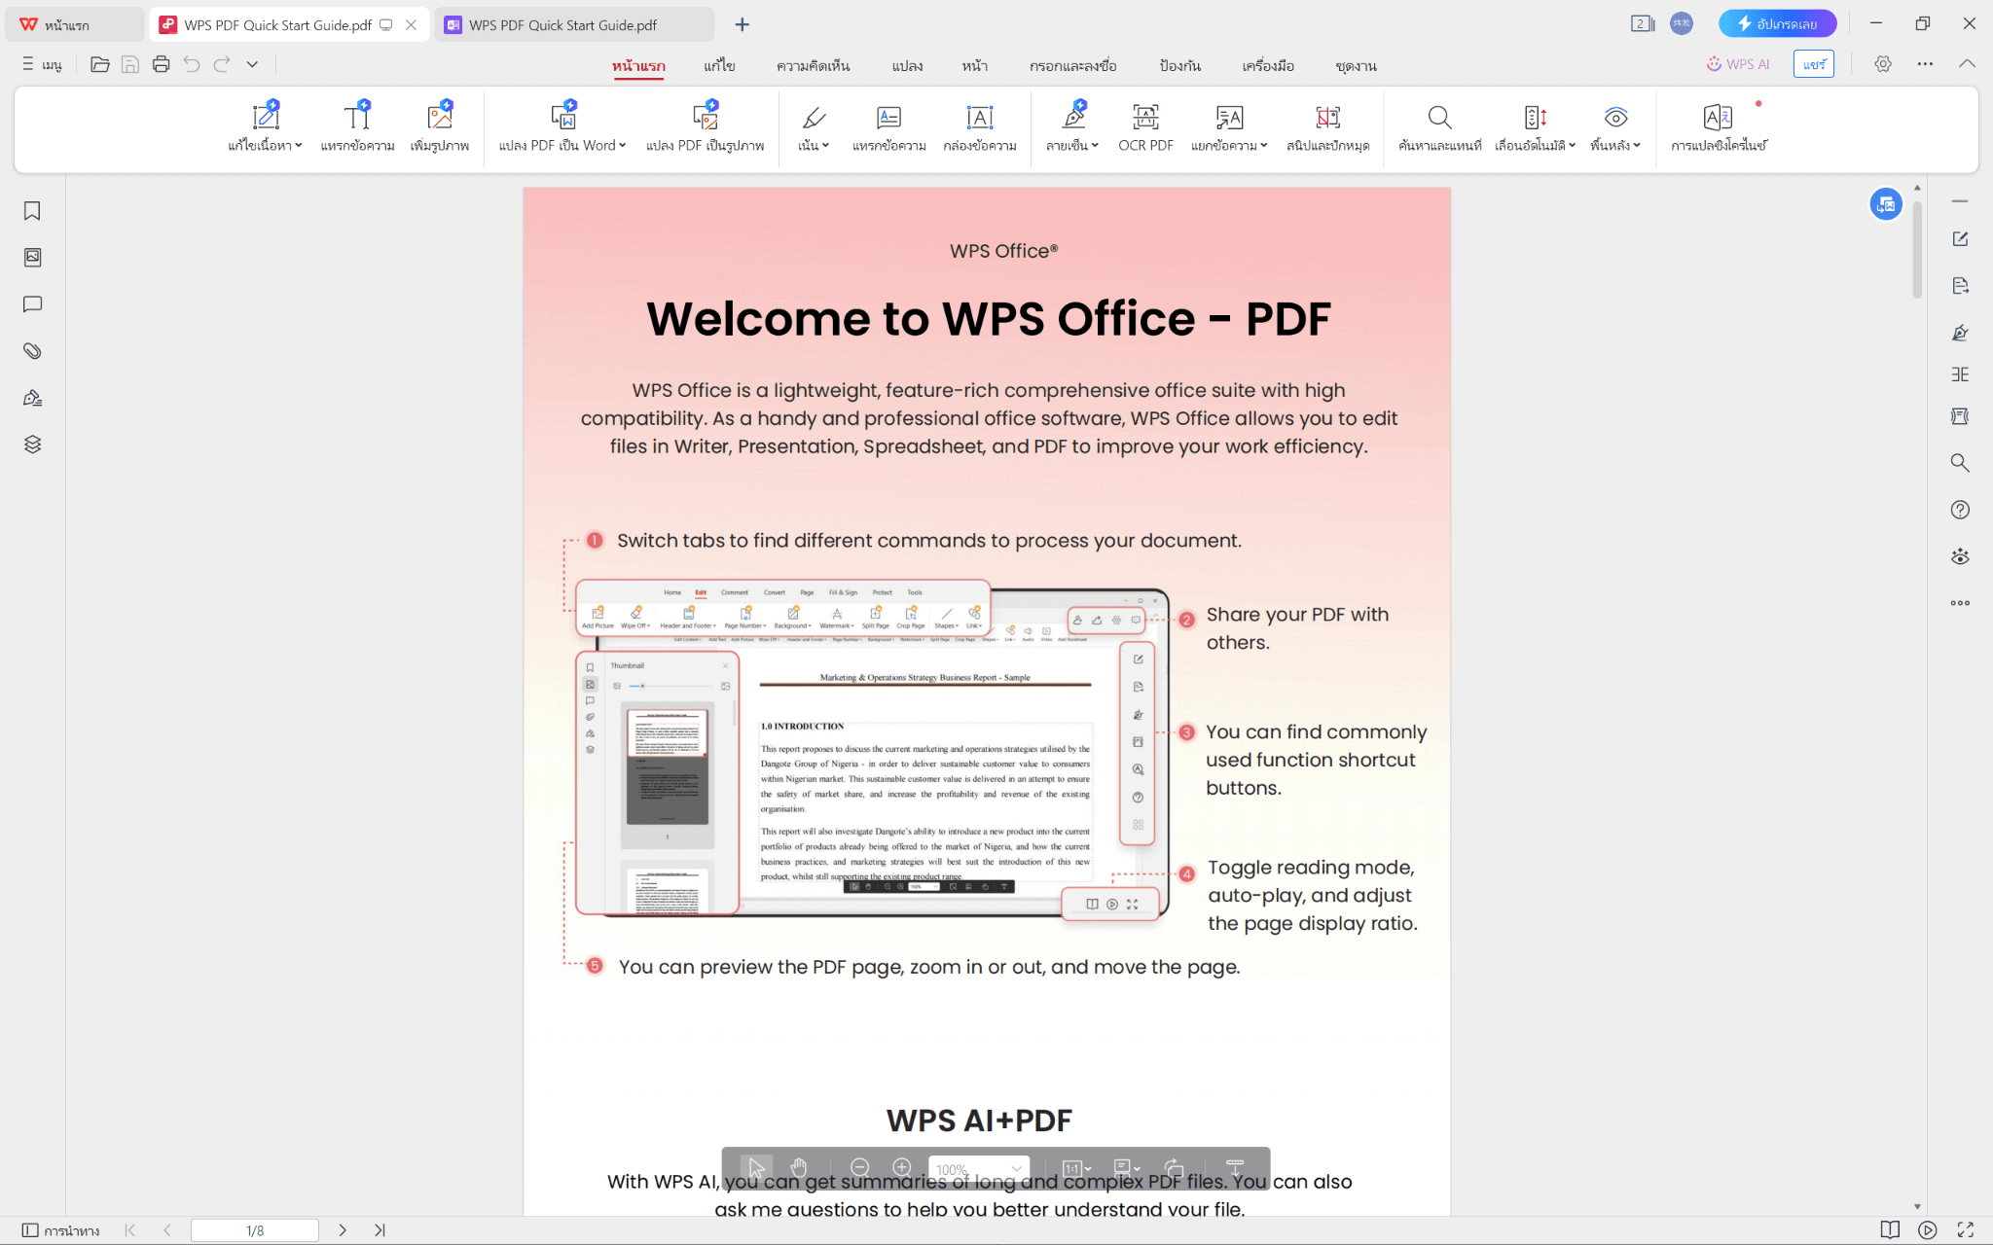
Task: Expand the แปลง PDF เป็น Word dropdown
Action: [622, 146]
